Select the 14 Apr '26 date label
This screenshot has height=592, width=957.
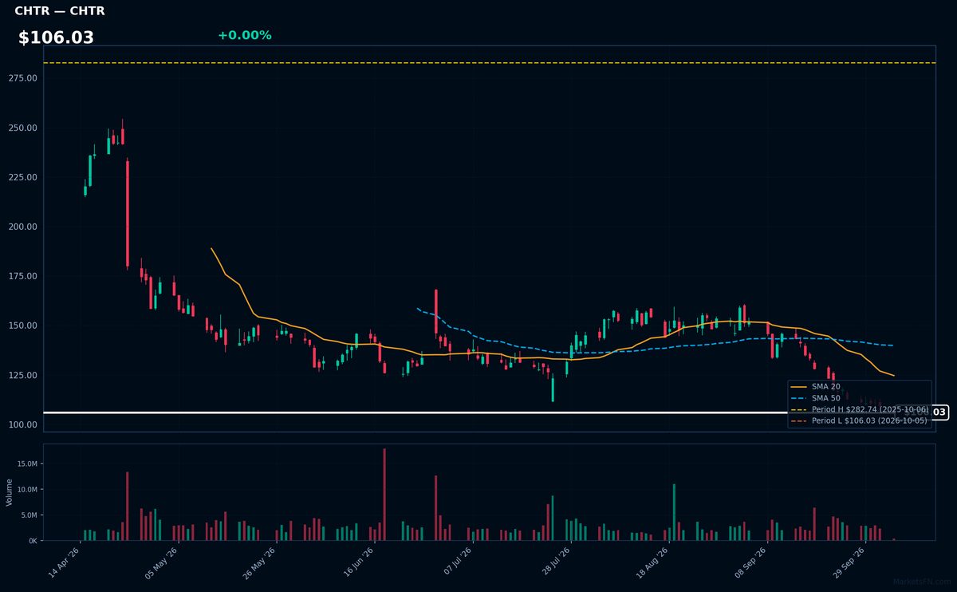pyautogui.click(x=64, y=562)
